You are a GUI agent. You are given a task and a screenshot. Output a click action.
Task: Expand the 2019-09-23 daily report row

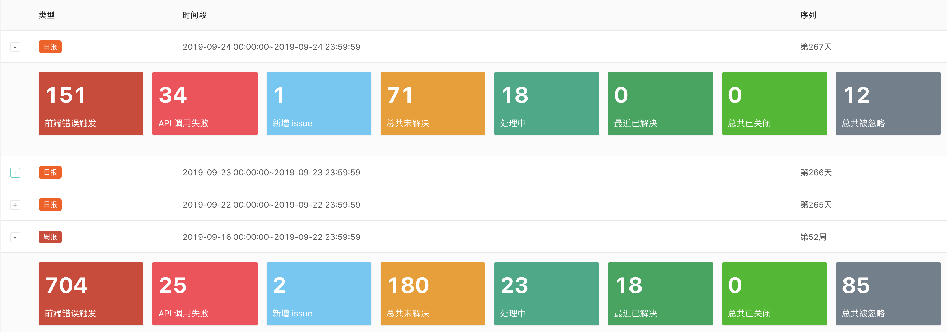[15, 172]
